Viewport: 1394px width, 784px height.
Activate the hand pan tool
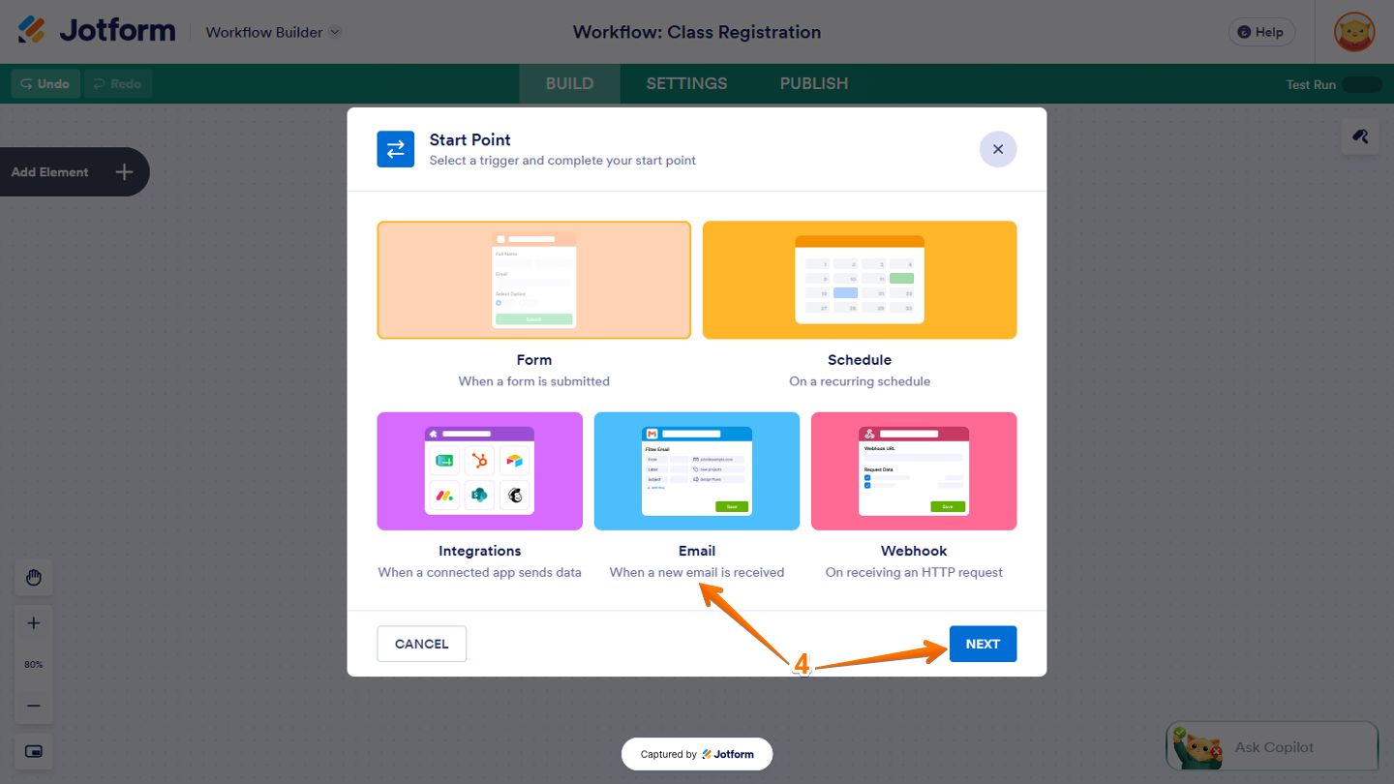point(34,578)
